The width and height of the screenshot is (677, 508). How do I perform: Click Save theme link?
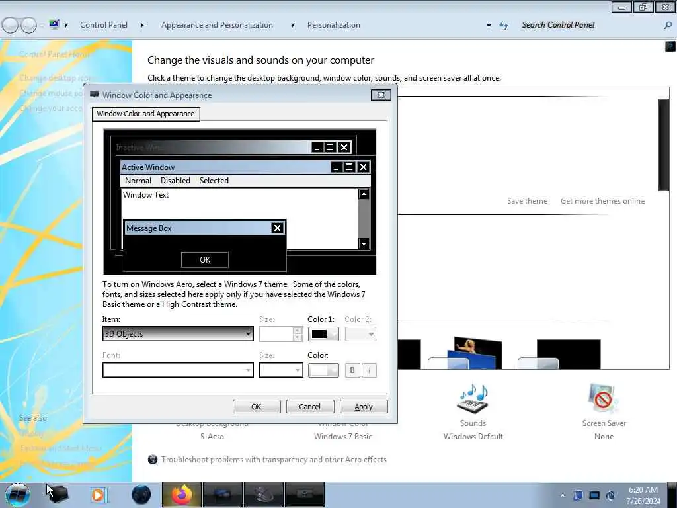[527, 201]
